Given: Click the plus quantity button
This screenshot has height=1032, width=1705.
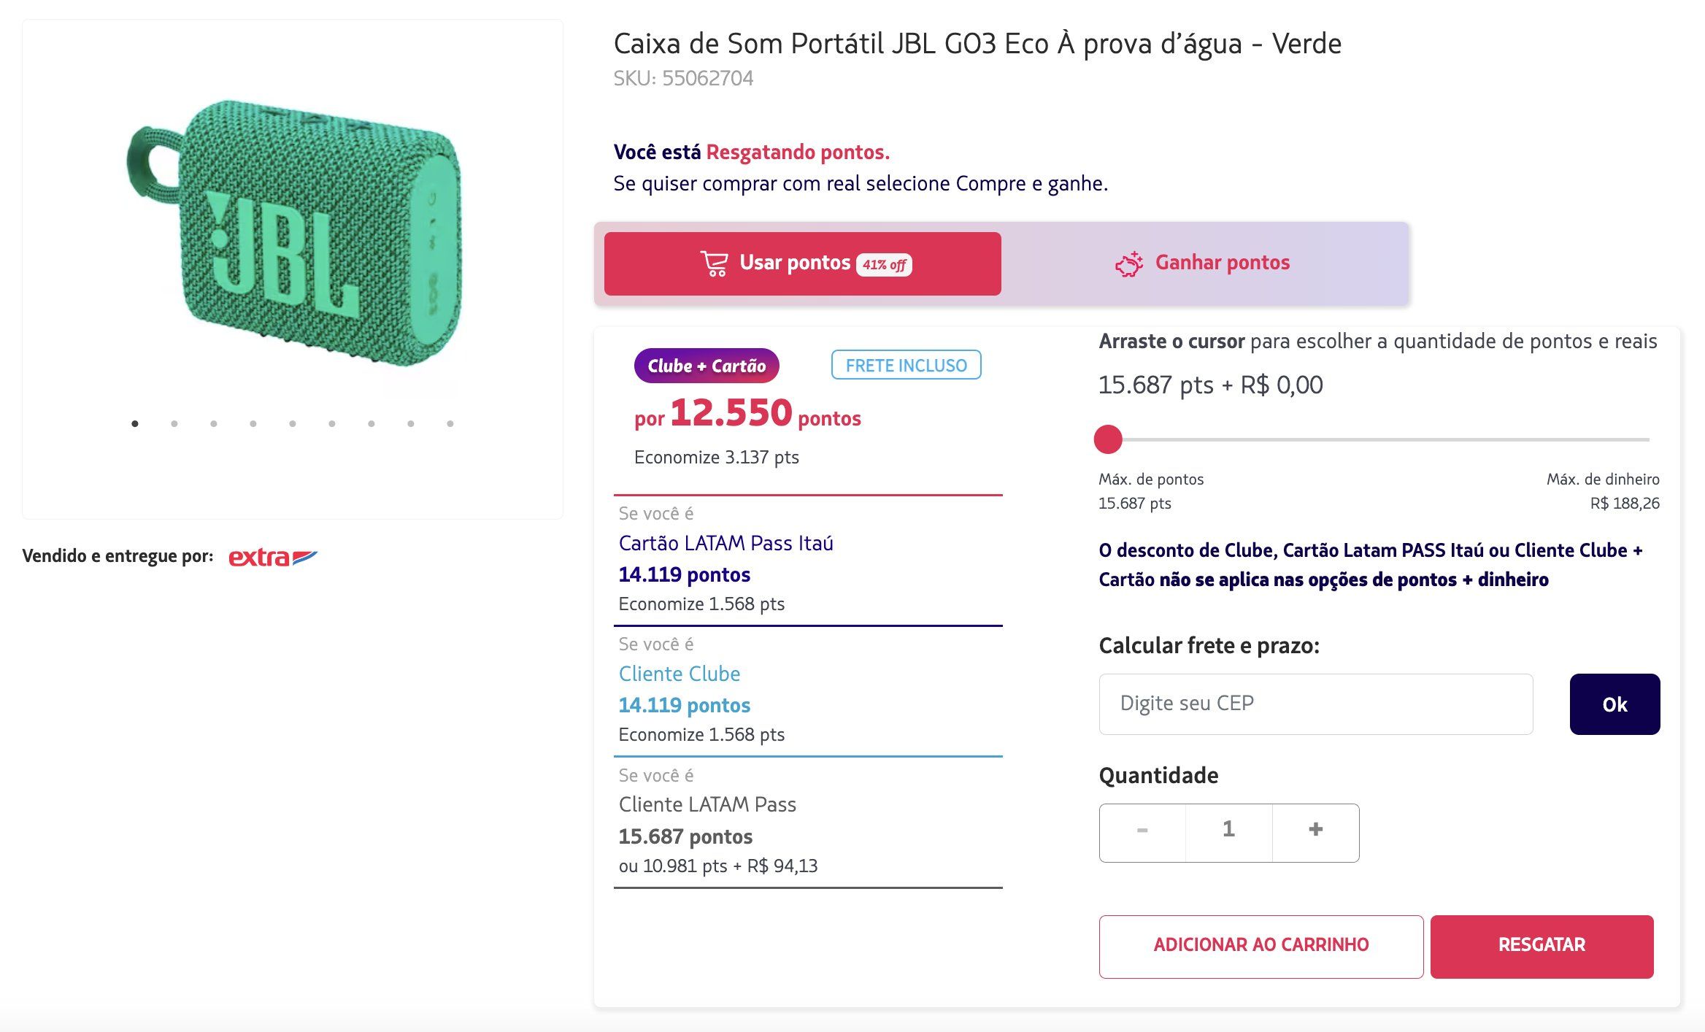Looking at the screenshot, I should tap(1315, 831).
